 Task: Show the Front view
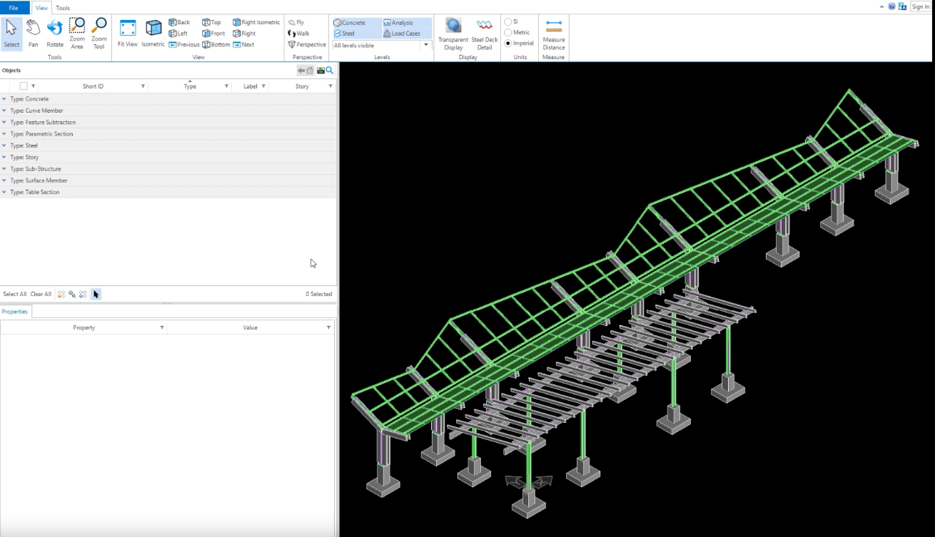[x=213, y=34]
